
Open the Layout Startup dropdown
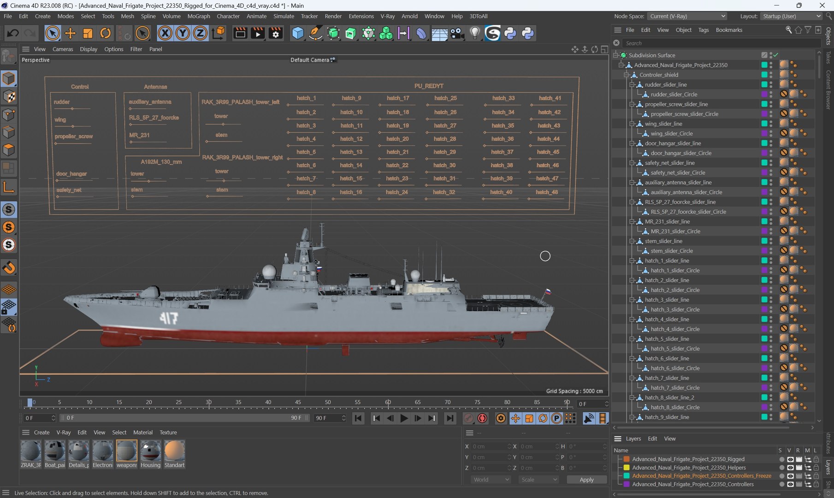point(791,16)
